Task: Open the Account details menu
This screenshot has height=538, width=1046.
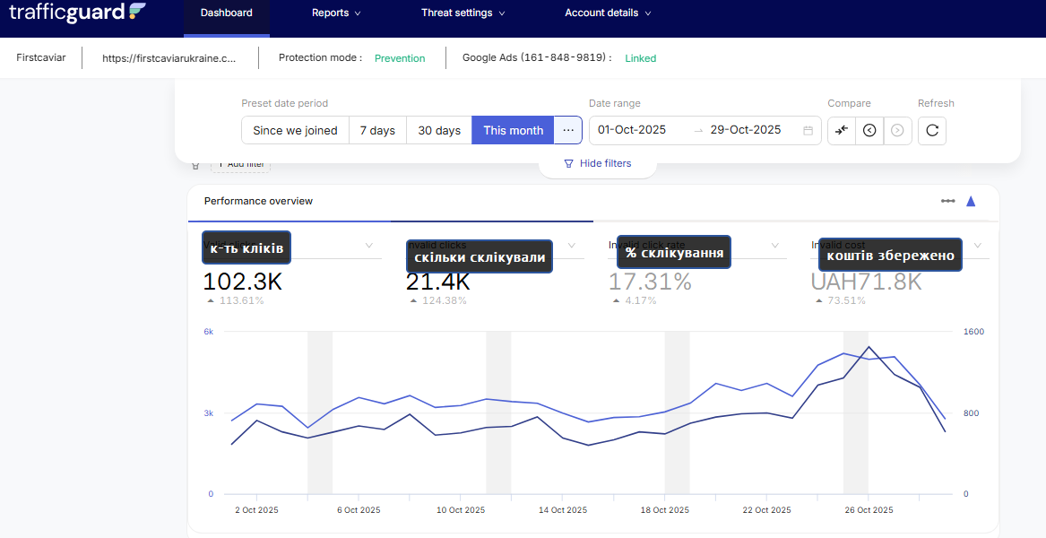Action: pos(607,13)
